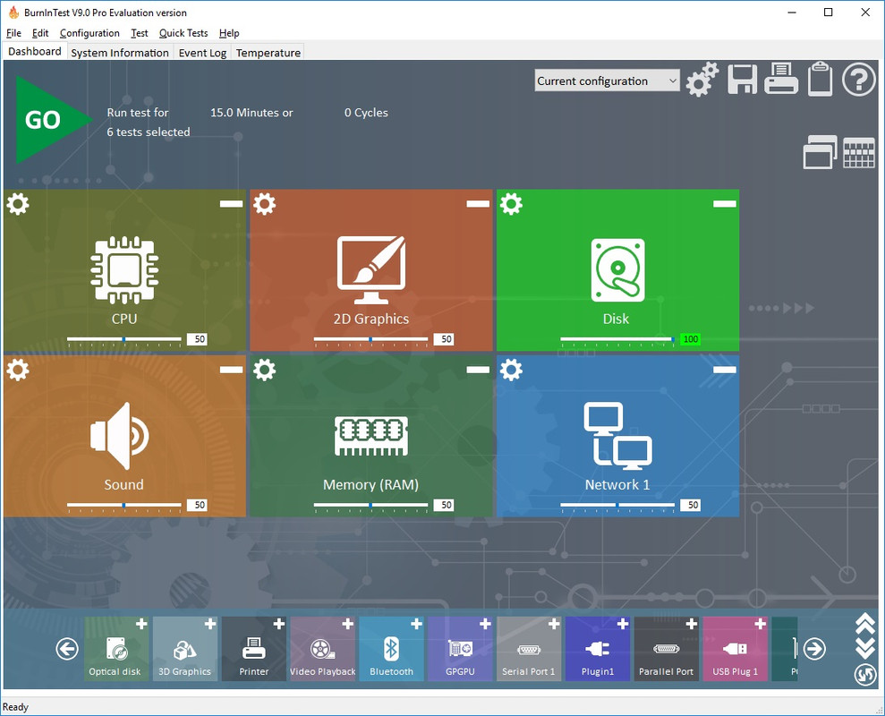Image resolution: width=885 pixels, height=716 pixels.
Task: Click the 0 Cycles text
Action: 366,113
